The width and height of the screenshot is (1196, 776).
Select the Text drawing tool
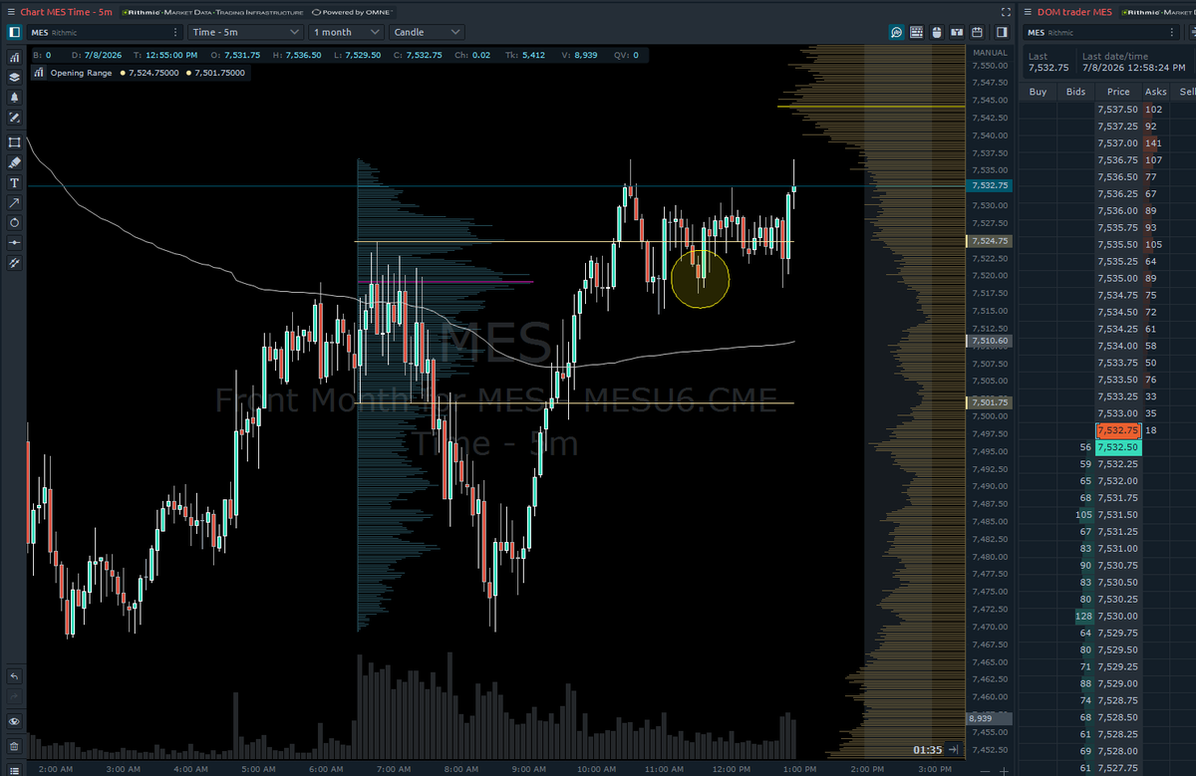point(14,183)
